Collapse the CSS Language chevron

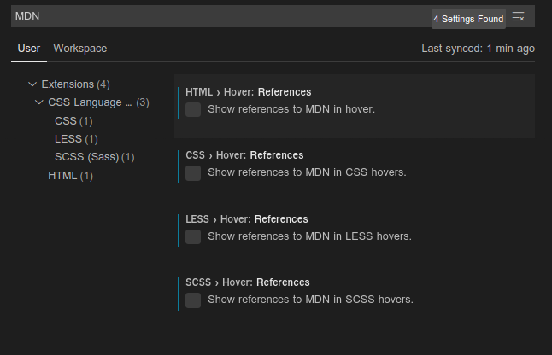coord(39,102)
